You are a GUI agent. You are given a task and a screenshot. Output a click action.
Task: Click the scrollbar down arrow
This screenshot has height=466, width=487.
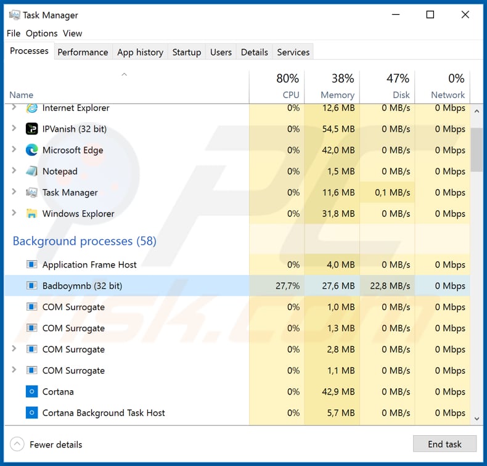(x=477, y=419)
